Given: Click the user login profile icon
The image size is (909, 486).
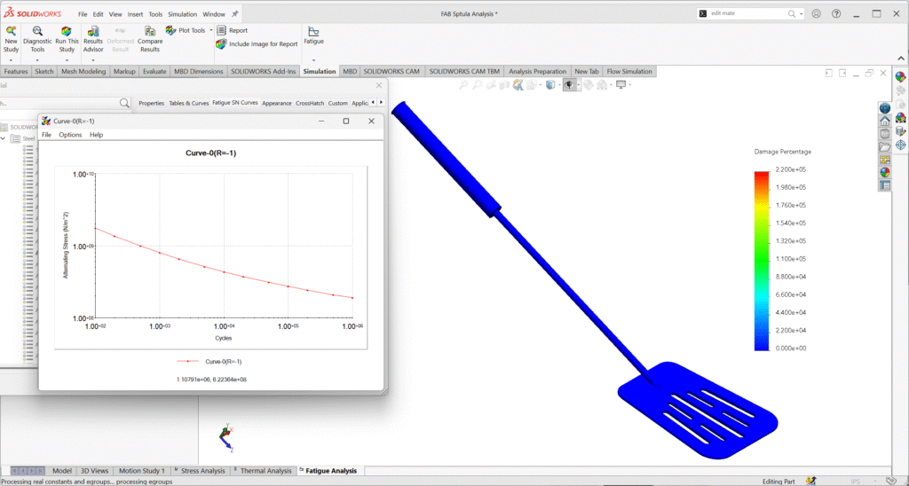Looking at the screenshot, I should pos(816,14).
